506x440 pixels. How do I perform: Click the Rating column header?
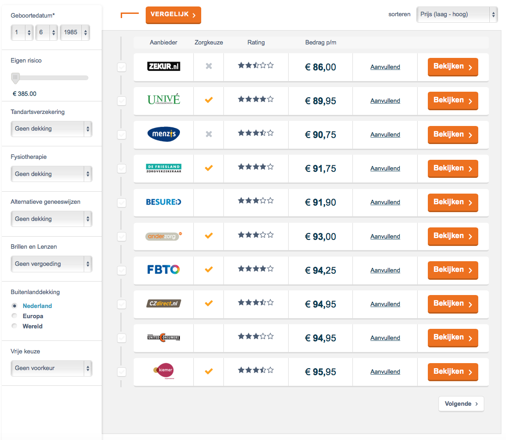point(256,42)
